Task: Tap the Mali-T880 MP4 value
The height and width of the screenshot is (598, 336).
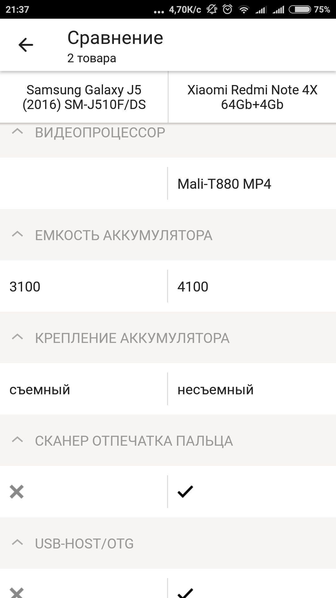Action: tap(224, 184)
